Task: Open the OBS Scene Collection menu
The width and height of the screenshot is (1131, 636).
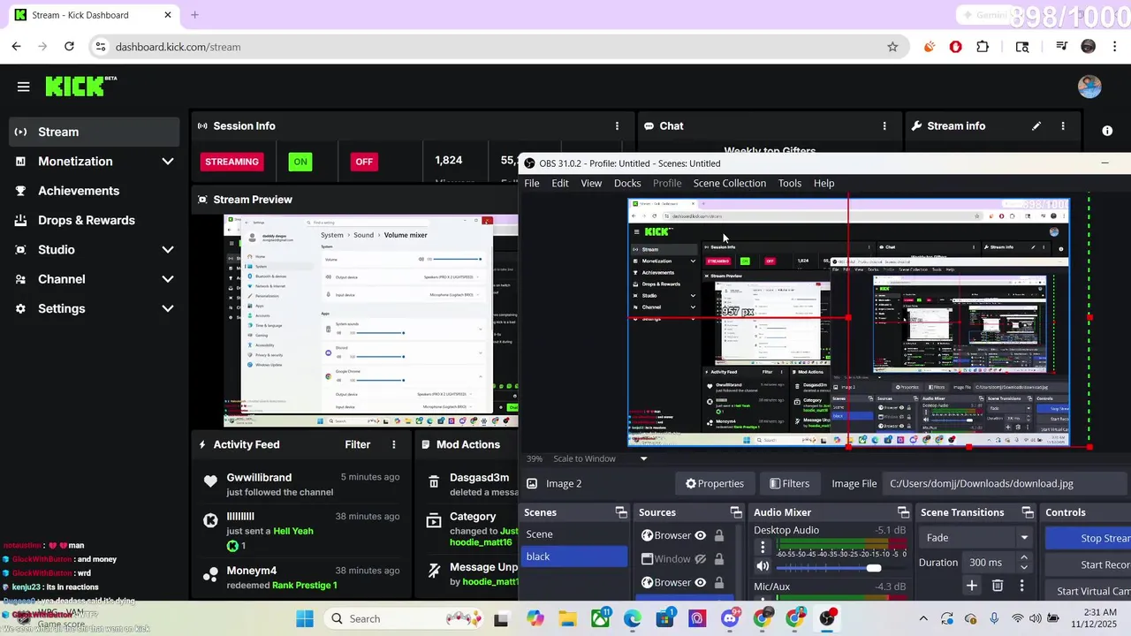Action: pos(730,183)
